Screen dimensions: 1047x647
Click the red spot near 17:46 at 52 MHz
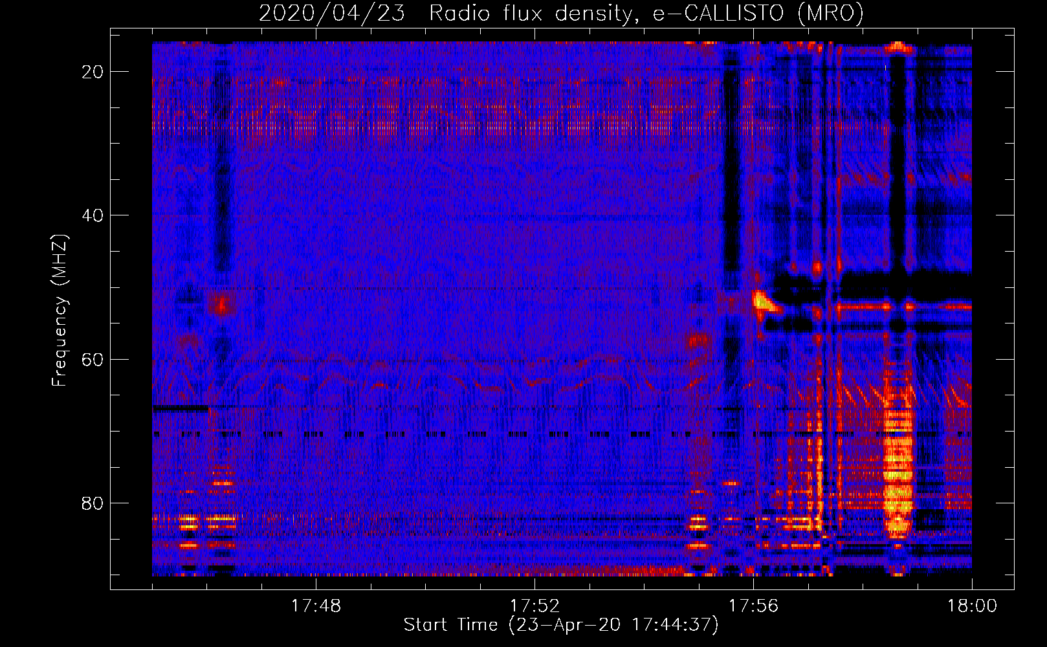pos(223,303)
